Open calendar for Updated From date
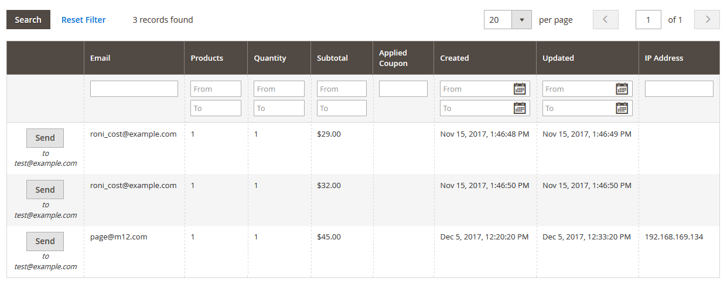The image size is (727, 285). (x=622, y=89)
